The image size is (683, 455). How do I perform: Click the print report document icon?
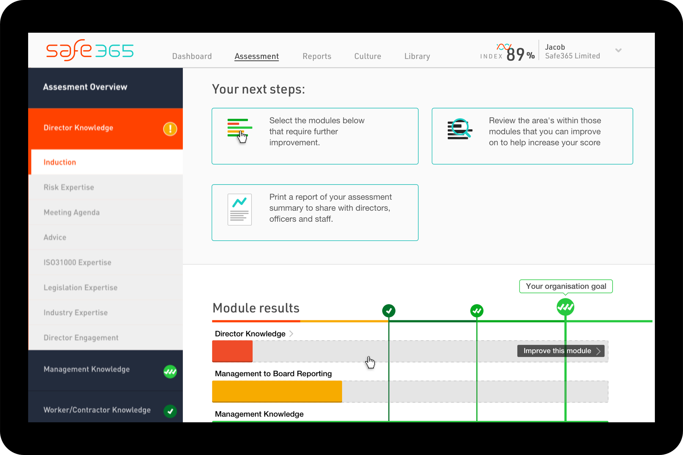click(x=239, y=209)
